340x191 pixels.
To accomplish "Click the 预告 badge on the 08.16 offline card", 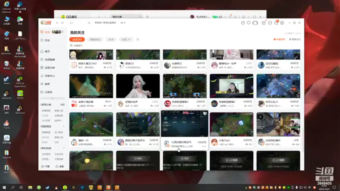I will (138, 158).
